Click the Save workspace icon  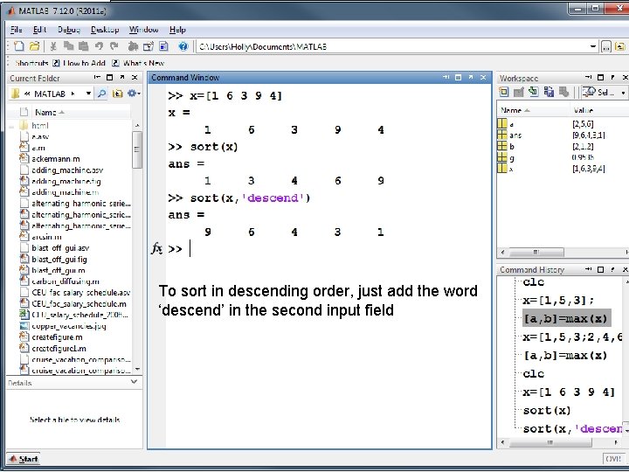pyautogui.click(x=549, y=93)
